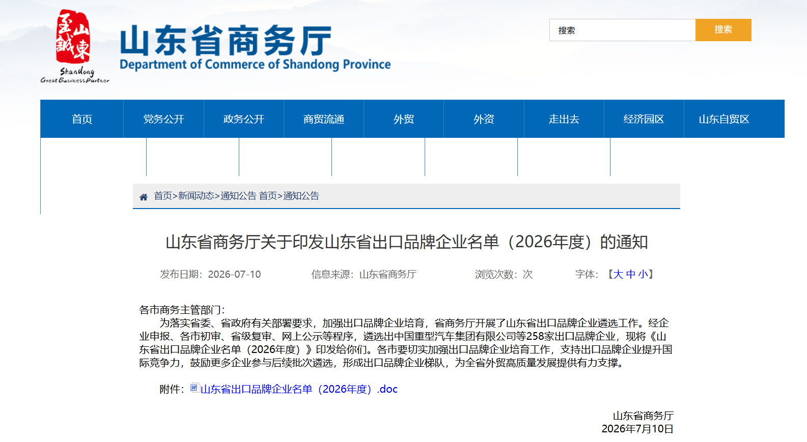This screenshot has height=442, width=807.
Task: Open the 商贸流通 navigation item
Action: 324,119
